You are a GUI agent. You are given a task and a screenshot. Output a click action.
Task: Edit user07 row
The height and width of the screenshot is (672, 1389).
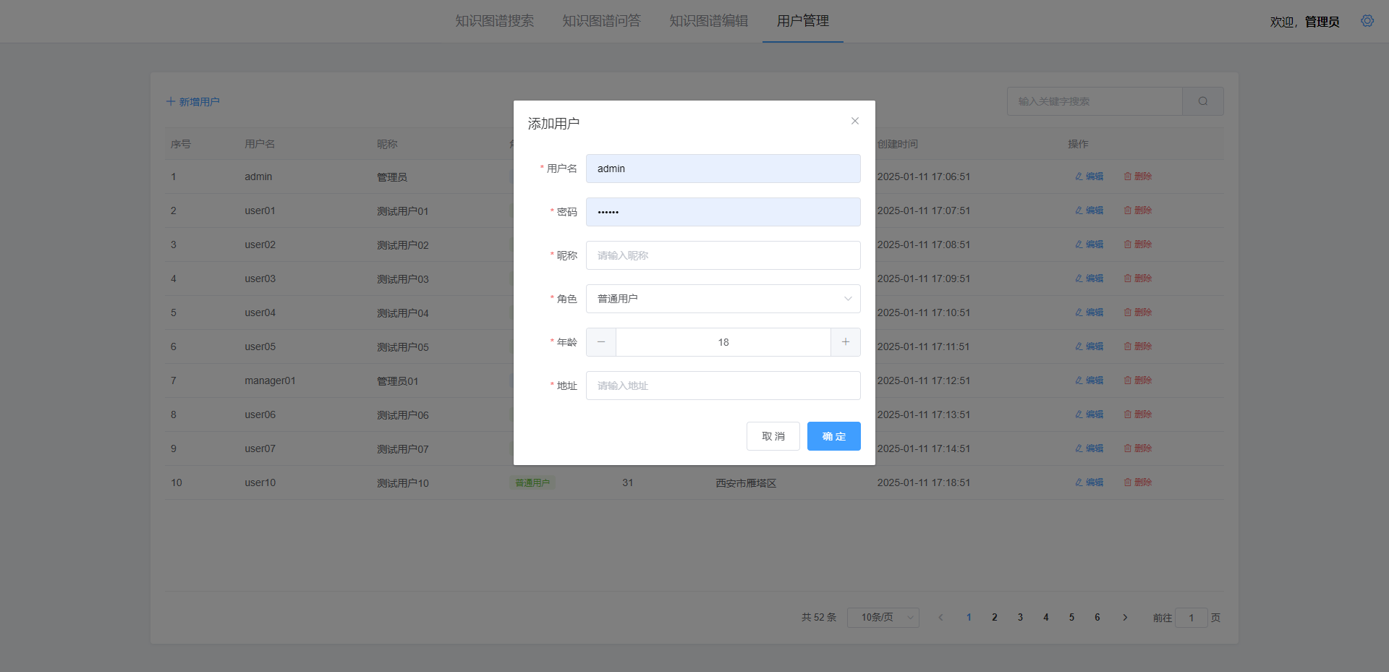click(1089, 448)
